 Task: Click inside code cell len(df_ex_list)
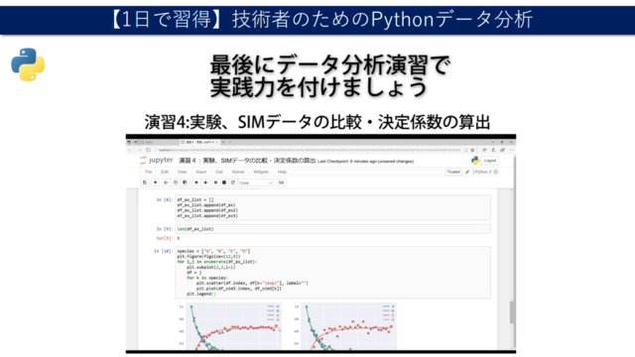(x=333, y=229)
